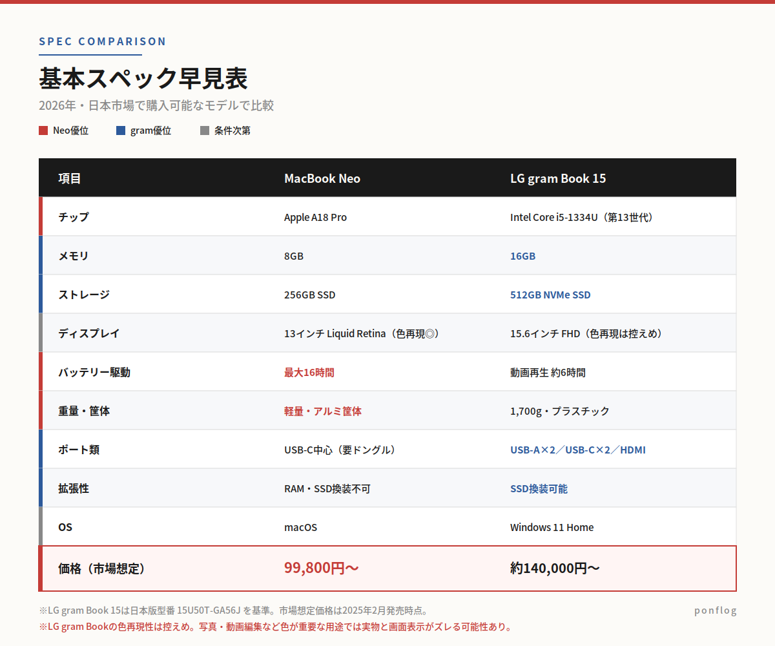Viewport: 775px width, 646px height.
Task: Click the subtitle about 2026年 日本市場
Action: pyautogui.click(x=156, y=105)
